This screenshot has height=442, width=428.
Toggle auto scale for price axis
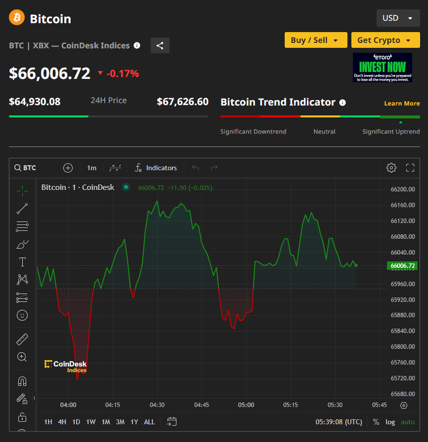407,422
